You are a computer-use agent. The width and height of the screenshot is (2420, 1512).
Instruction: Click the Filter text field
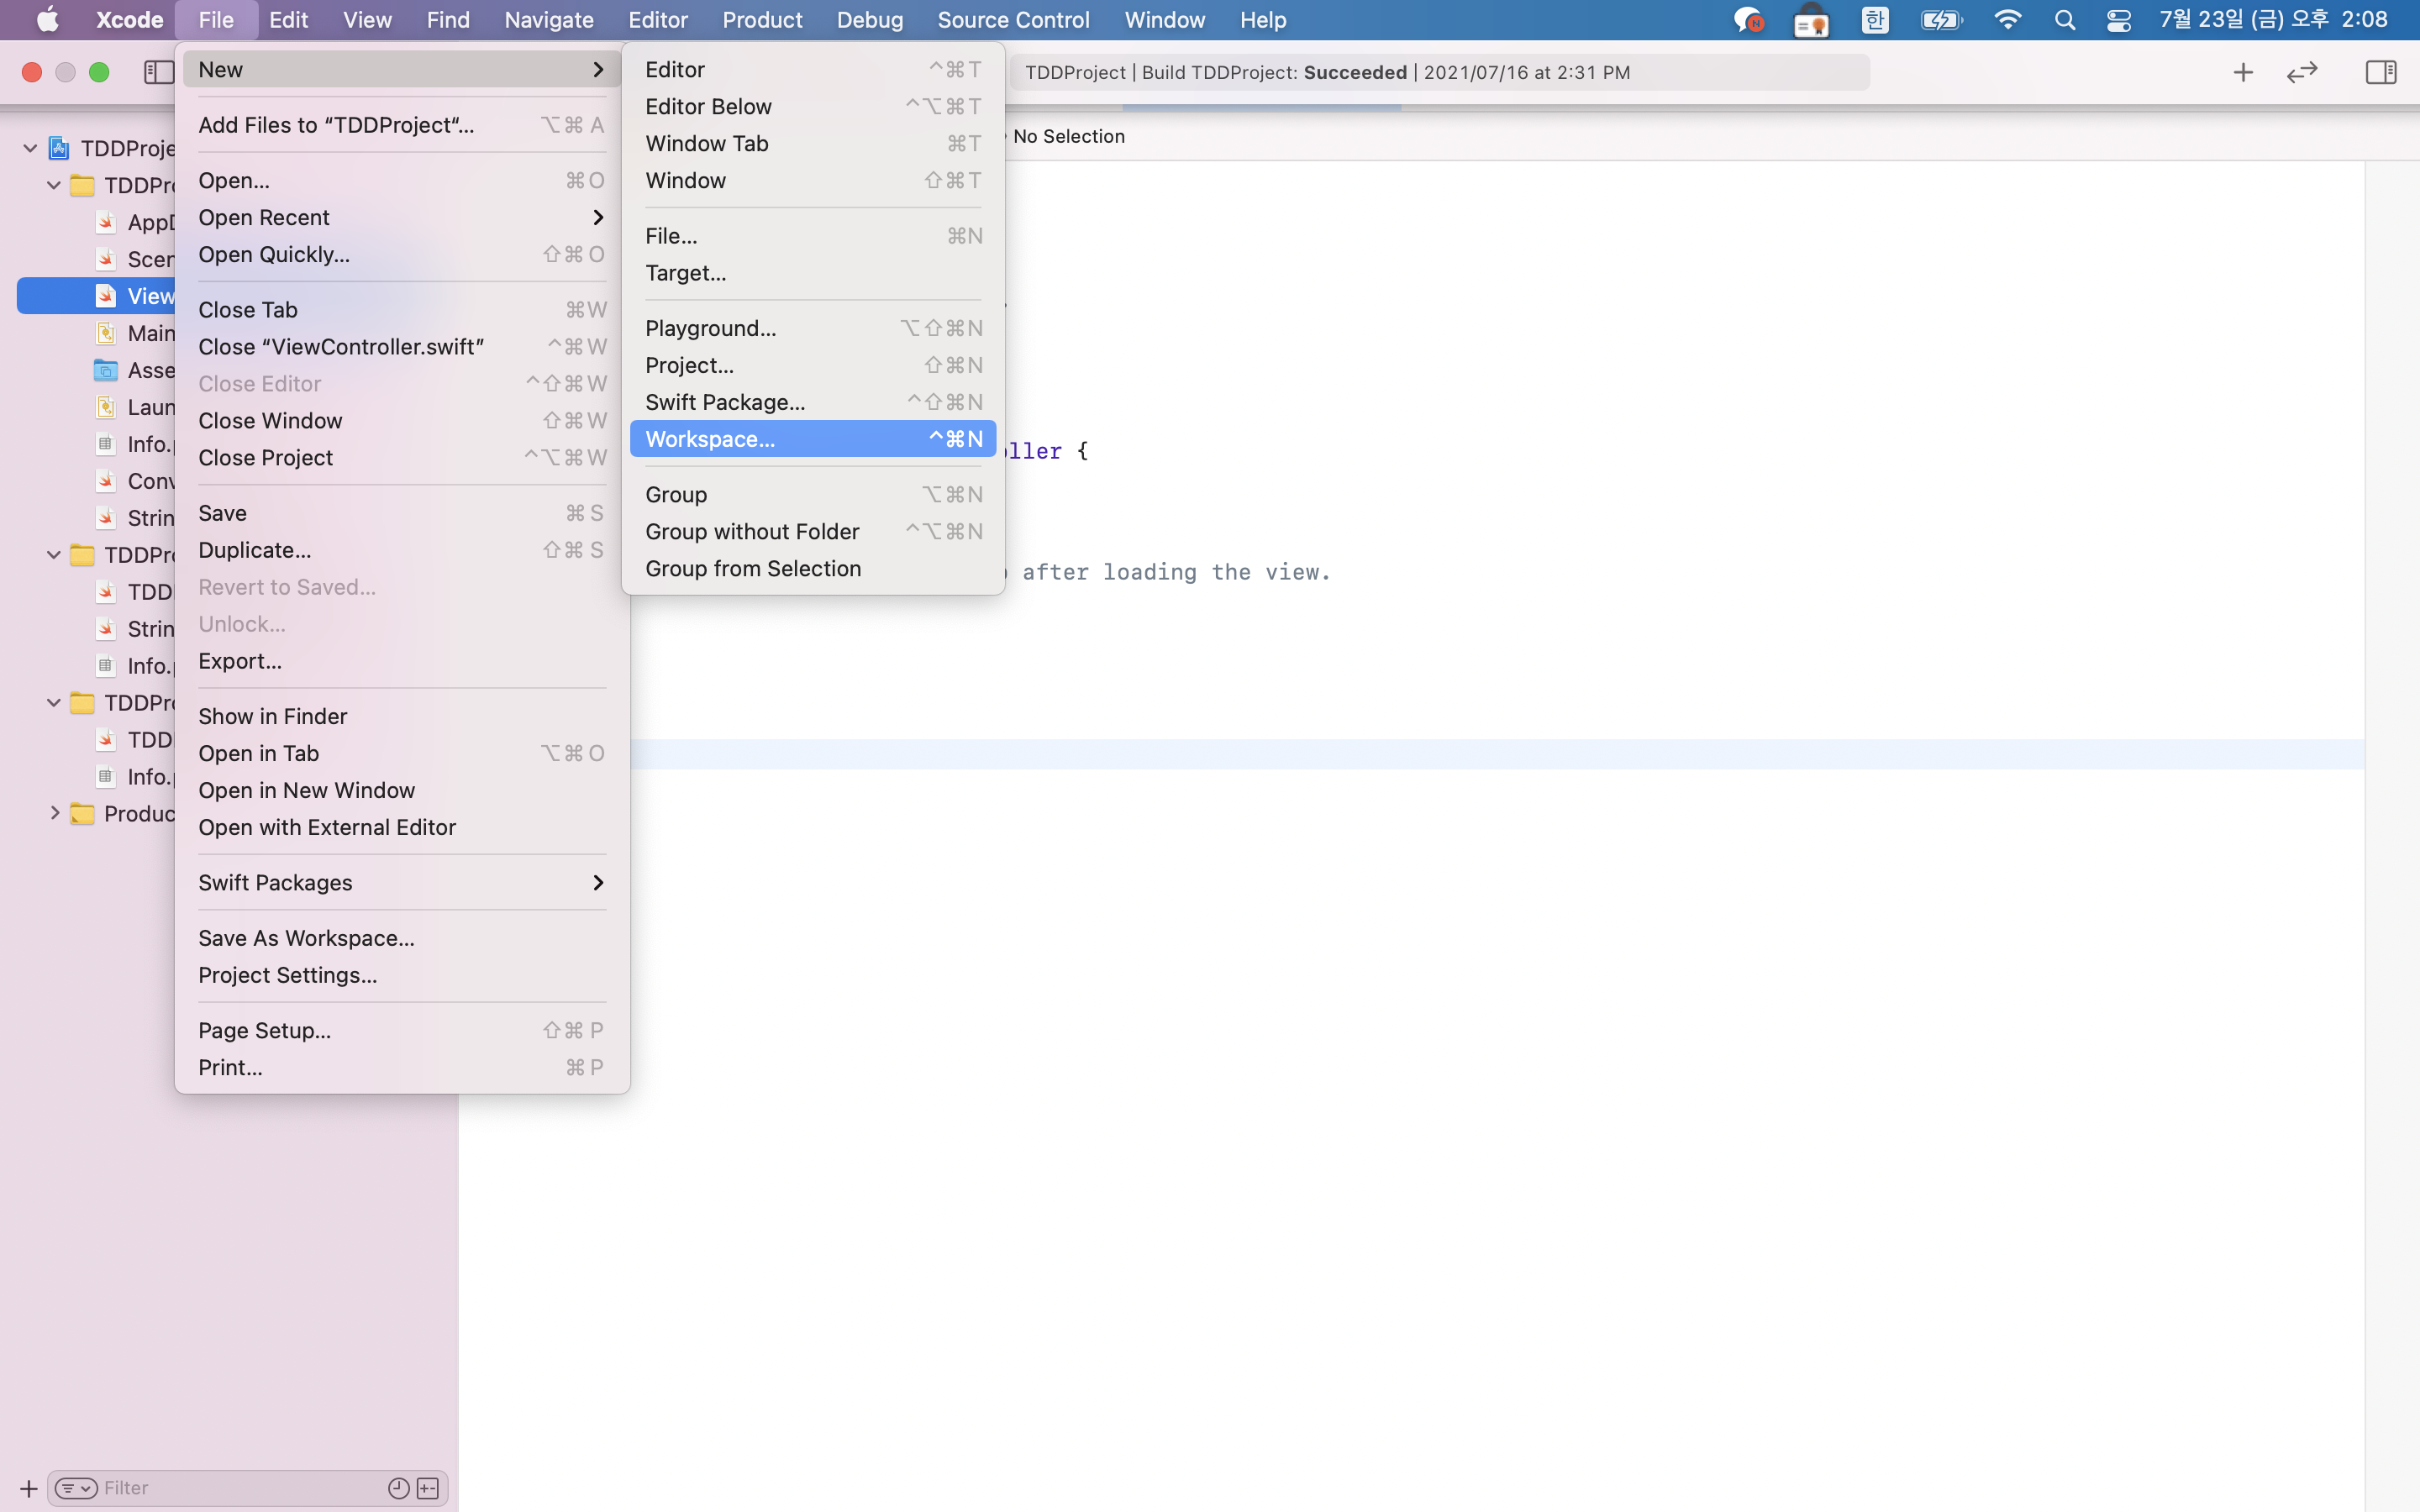click(240, 1488)
